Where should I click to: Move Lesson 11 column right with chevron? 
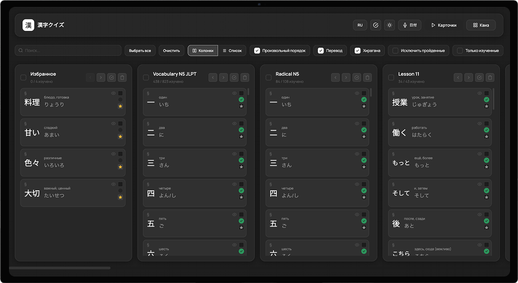(468, 77)
